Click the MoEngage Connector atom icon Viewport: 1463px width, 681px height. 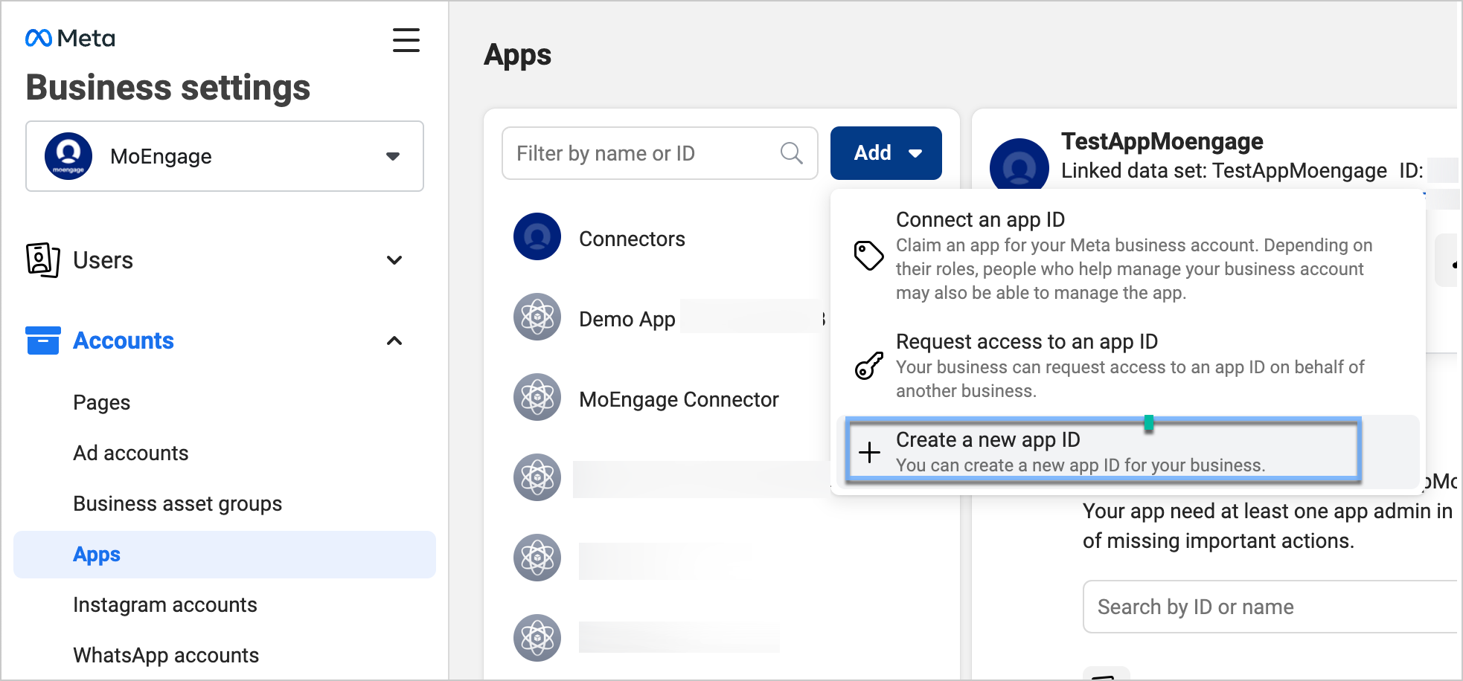(537, 398)
